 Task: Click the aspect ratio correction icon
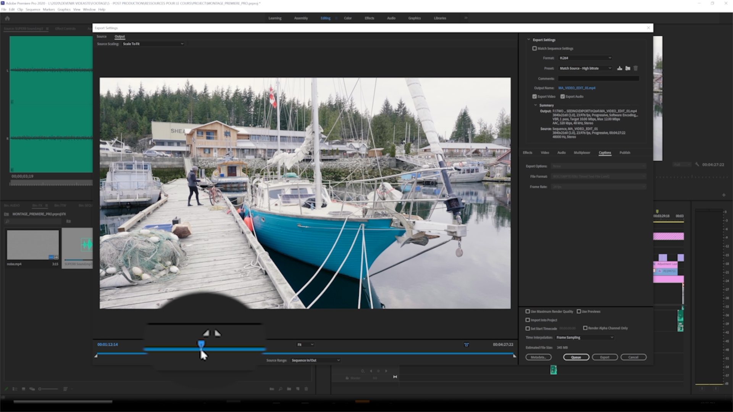(466, 344)
